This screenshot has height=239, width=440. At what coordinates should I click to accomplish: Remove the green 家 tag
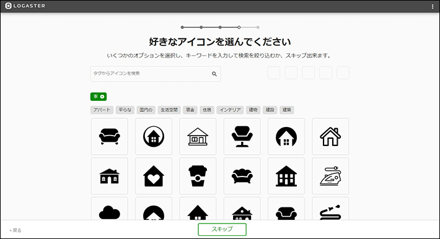102,97
